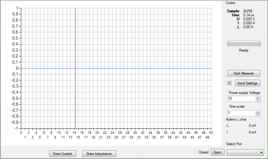Click the Closed port status text

203,152
